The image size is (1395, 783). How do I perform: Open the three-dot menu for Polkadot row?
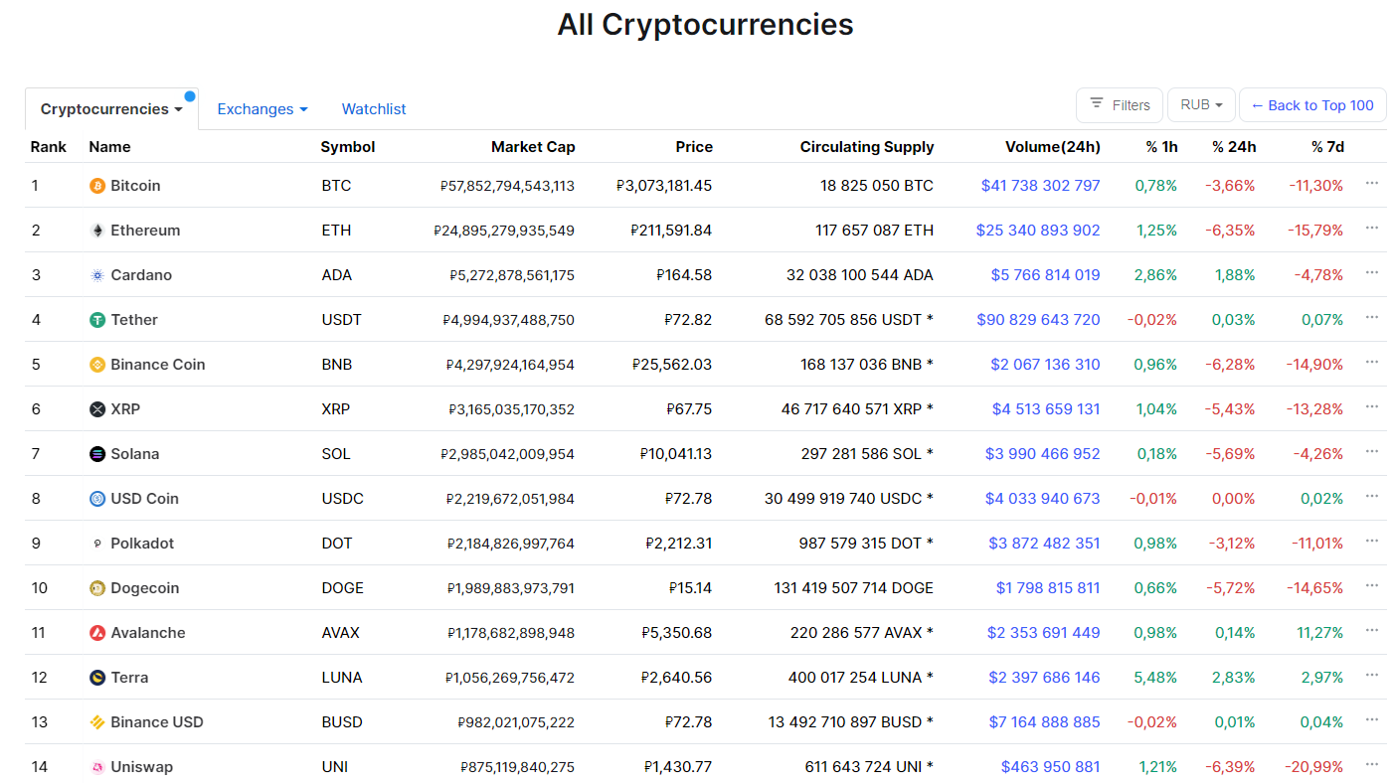coord(1372,542)
